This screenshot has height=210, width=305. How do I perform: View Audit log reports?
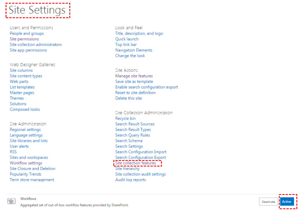pos(130,180)
